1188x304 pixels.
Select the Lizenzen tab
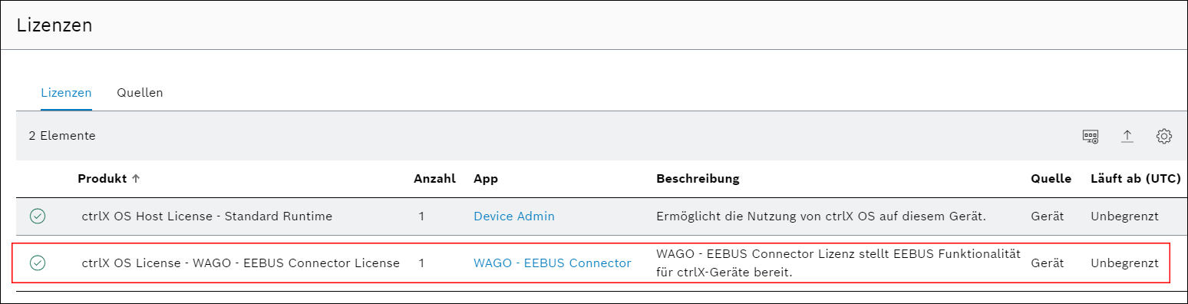(x=66, y=93)
